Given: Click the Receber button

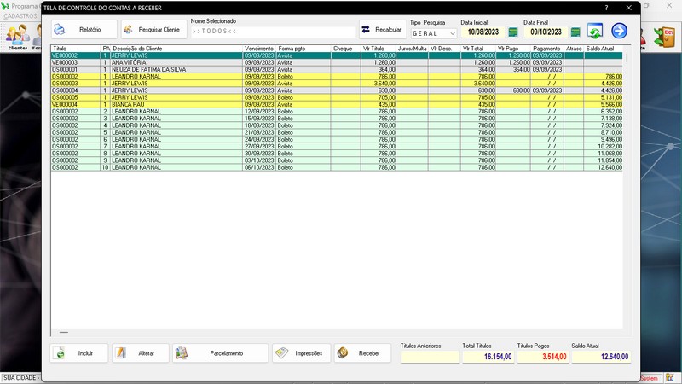Looking at the screenshot, I should (x=363, y=353).
